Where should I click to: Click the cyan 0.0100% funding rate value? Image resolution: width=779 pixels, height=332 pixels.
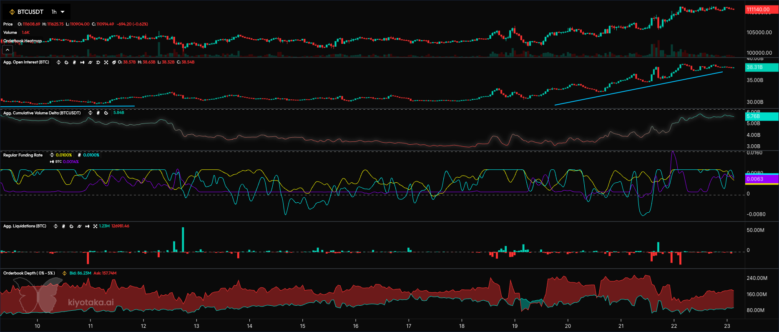(x=91, y=155)
